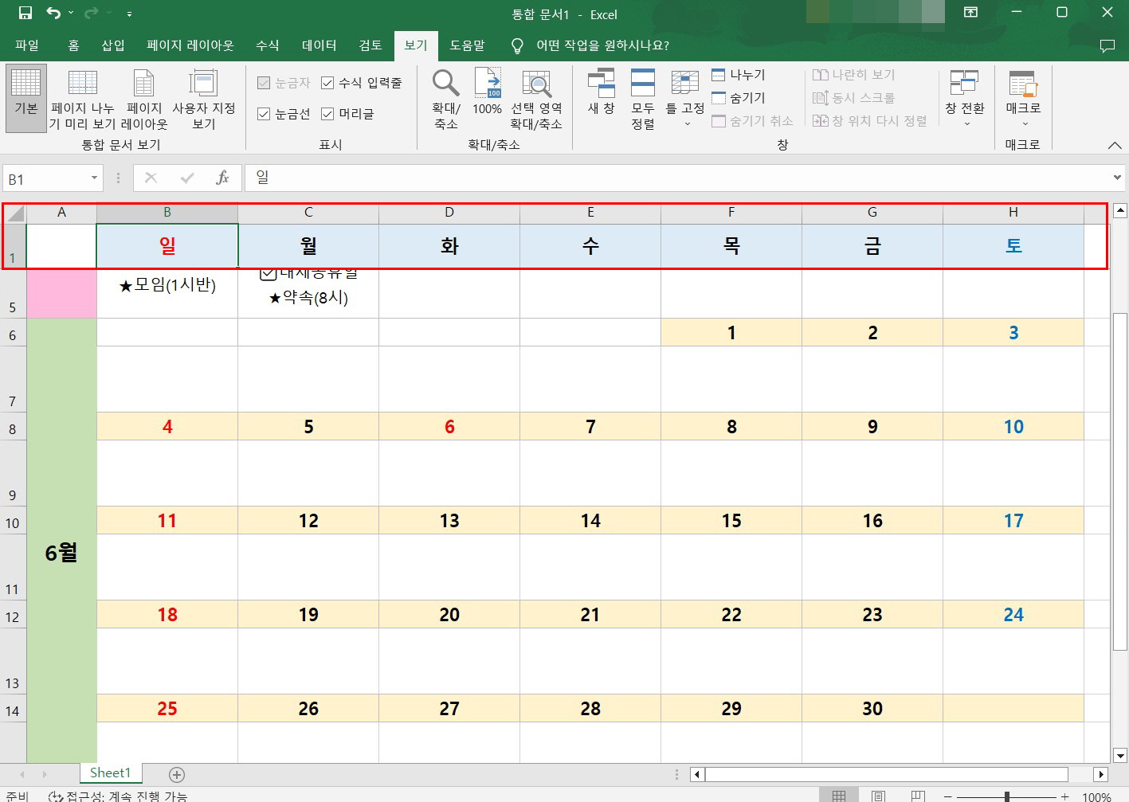The width and height of the screenshot is (1129, 802).
Task: Click horizontal scrollbar left arrow
Action: click(x=697, y=774)
